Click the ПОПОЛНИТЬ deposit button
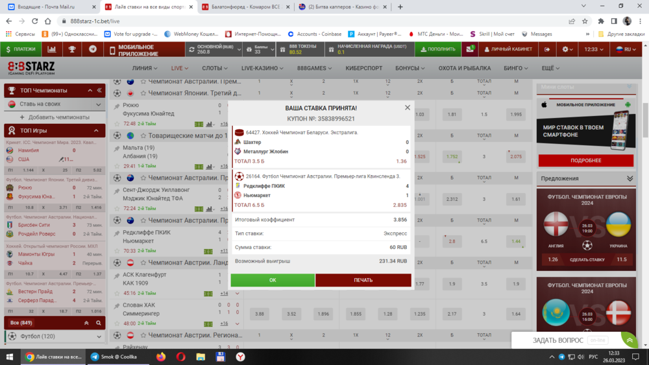The width and height of the screenshot is (649, 365). tap(438, 49)
